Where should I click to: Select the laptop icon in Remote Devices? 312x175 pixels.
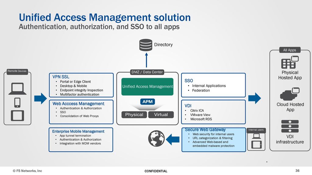[17, 89]
